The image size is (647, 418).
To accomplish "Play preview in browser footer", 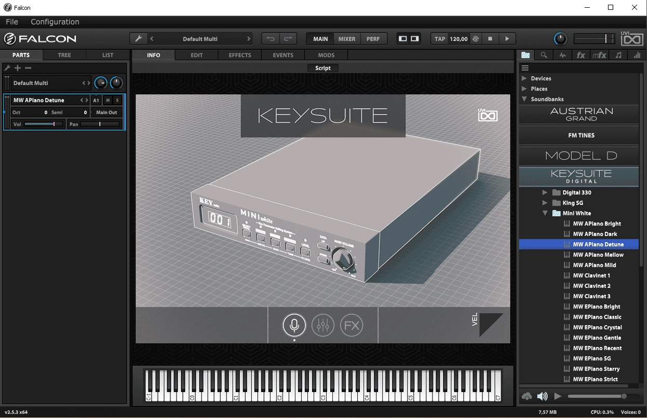I will (558, 396).
